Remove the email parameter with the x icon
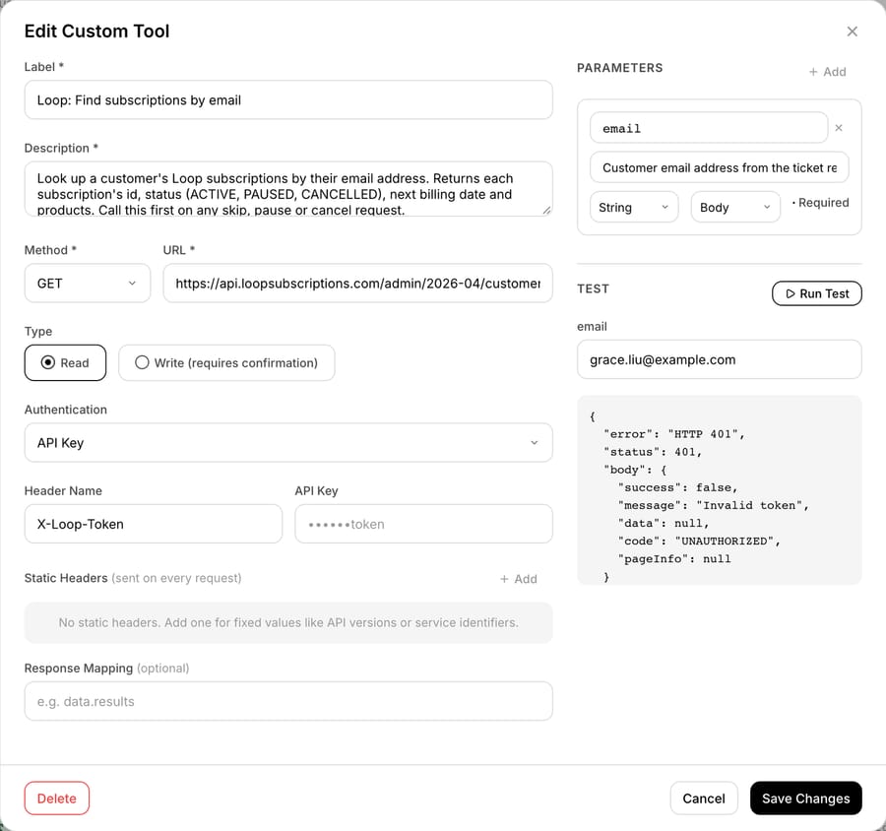The height and width of the screenshot is (831, 886). [839, 128]
